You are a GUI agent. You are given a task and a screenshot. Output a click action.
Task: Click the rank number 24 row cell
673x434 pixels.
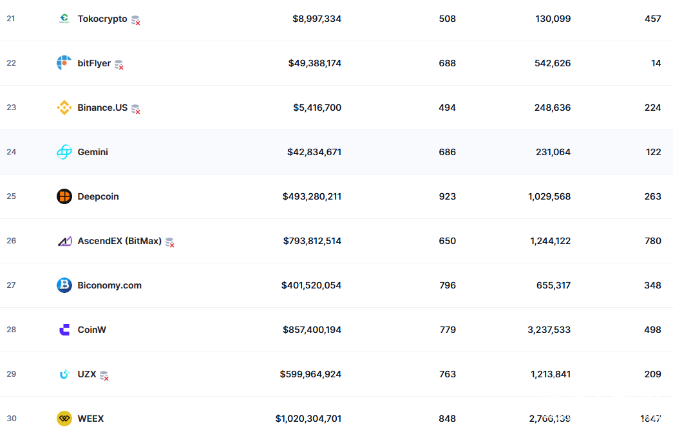pyautogui.click(x=12, y=152)
